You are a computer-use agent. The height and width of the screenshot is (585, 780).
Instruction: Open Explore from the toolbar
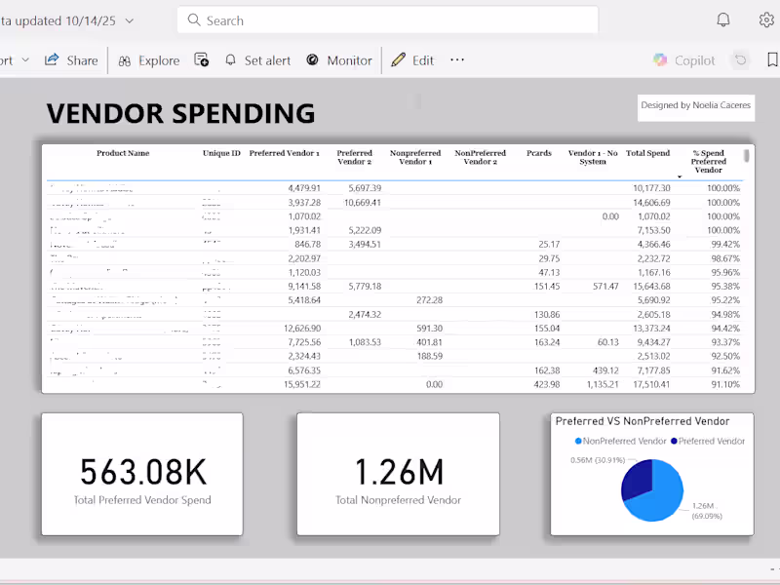[x=148, y=60]
